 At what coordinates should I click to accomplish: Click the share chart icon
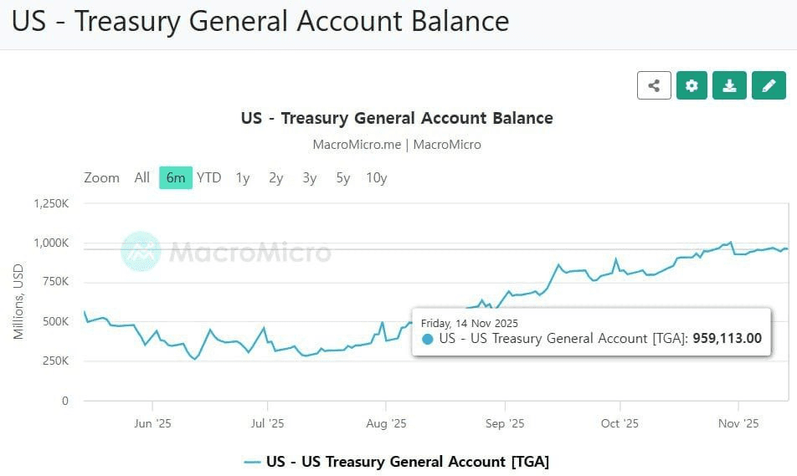coord(654,85)
